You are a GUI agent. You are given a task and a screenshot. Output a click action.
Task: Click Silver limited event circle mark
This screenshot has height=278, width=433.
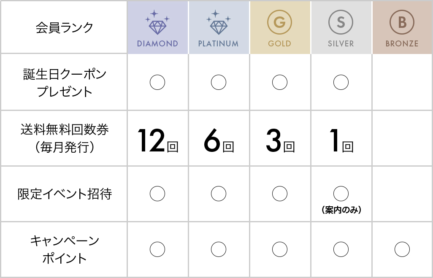click(x=341, y=194)
